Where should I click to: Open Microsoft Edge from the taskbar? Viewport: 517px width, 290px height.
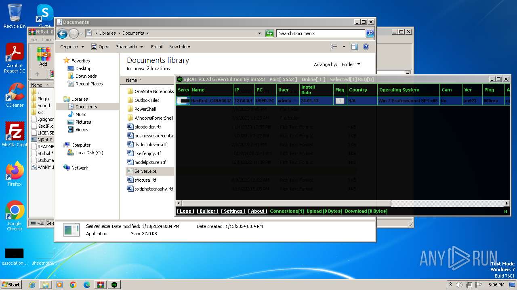(x=87, y=285)
